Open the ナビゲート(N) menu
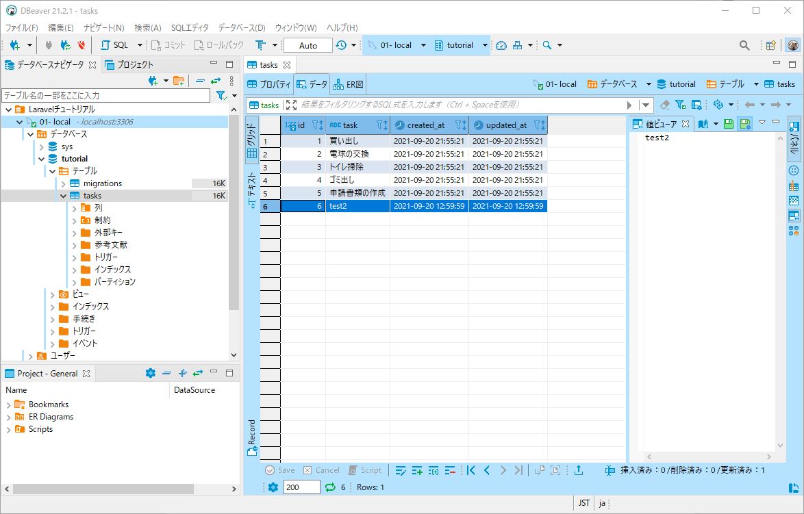 (x=103, y=27)
